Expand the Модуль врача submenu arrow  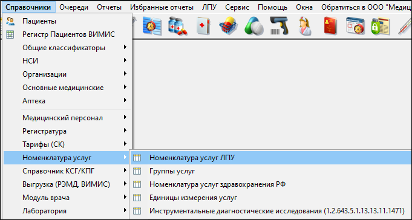(125, 197)
